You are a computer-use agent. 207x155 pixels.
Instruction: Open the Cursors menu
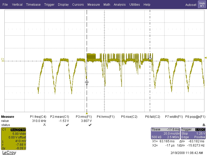(78, 5)
